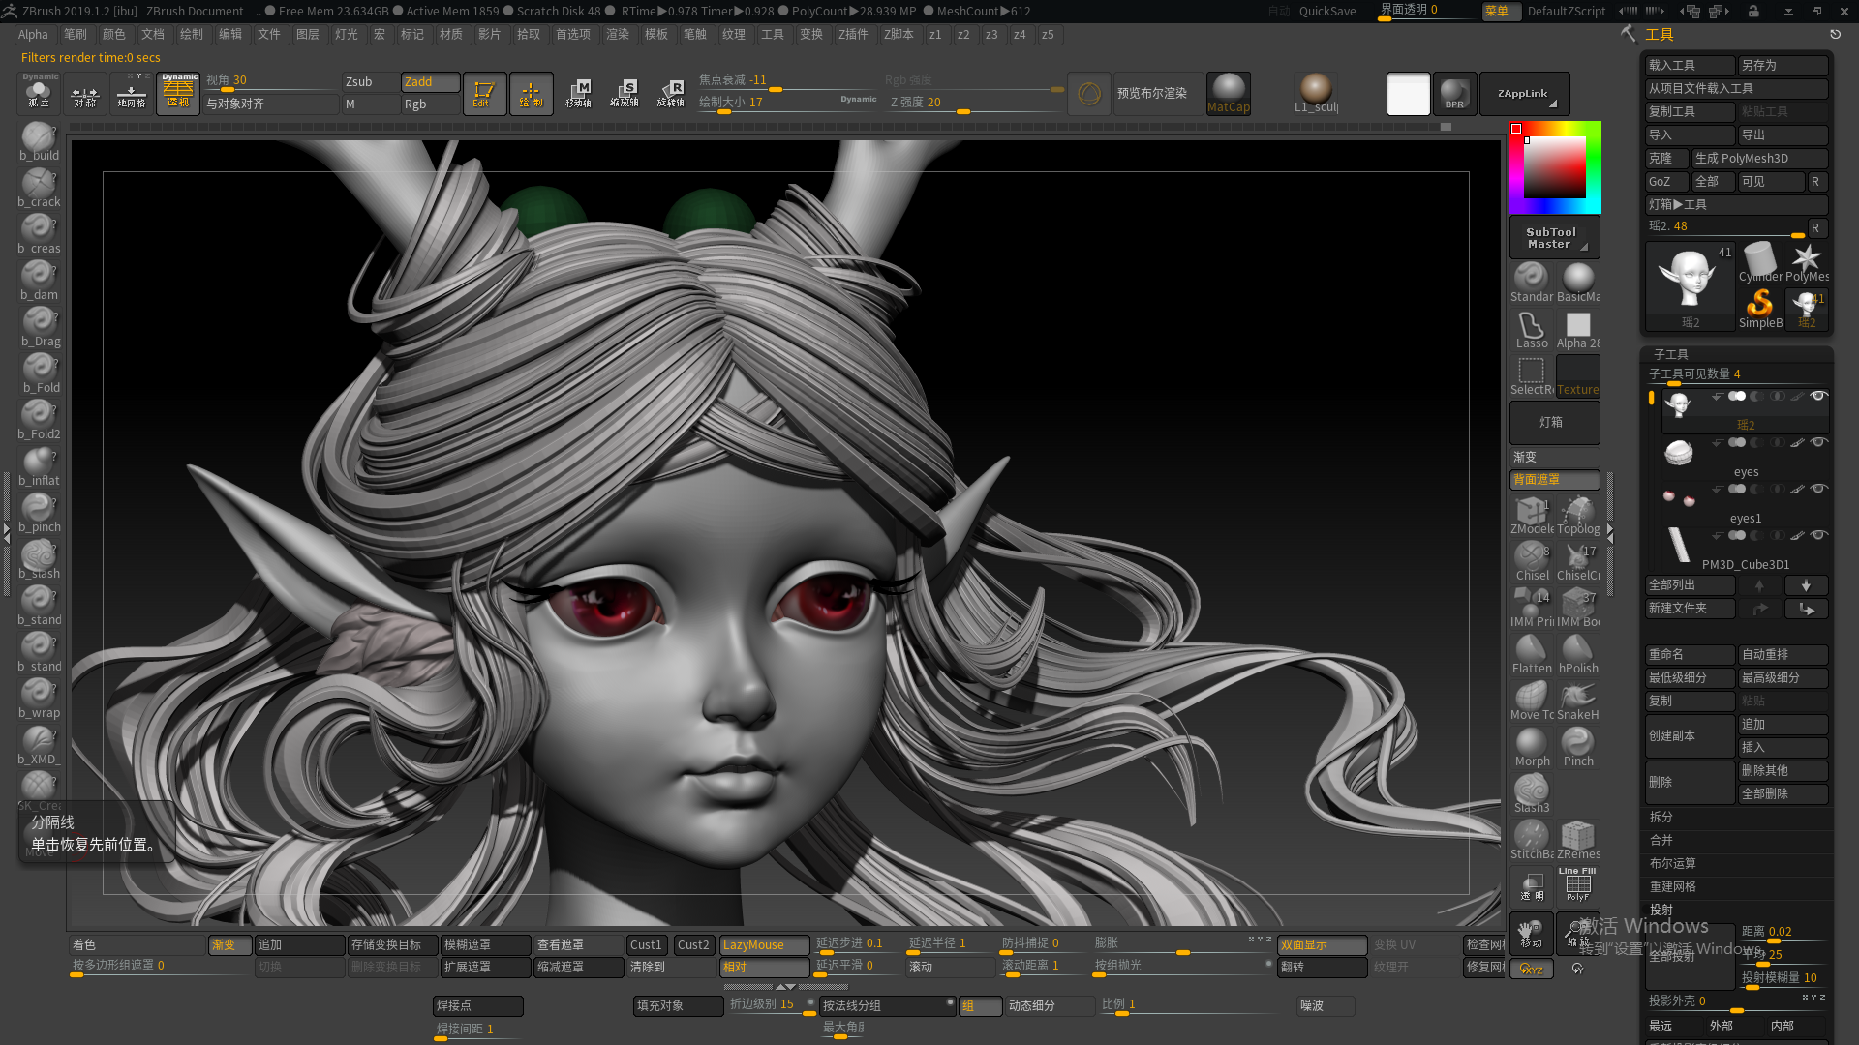Open 灯箱▶工具 lightbox tools
The height and width of the screenshot is (1045, 1859).
1737,204
